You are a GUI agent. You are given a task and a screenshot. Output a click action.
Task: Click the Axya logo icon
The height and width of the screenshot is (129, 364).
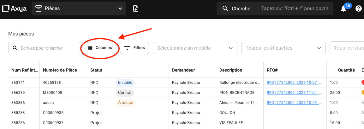(x=6, y=8)
